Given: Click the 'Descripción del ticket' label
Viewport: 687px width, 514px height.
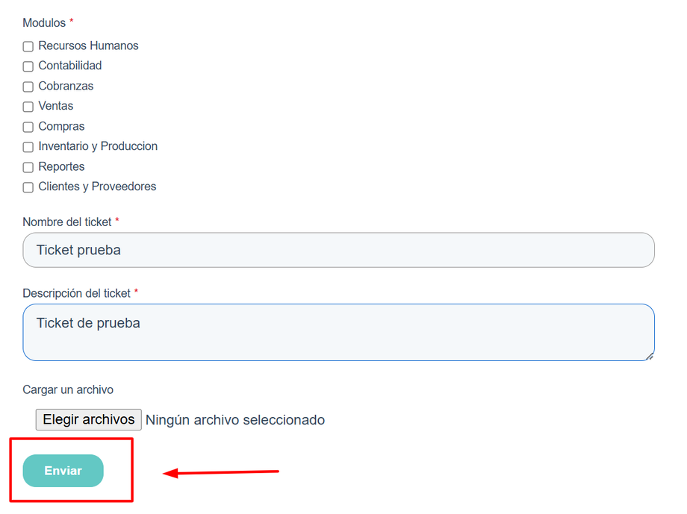Looking at the screenshot, I should pos(76,293).
